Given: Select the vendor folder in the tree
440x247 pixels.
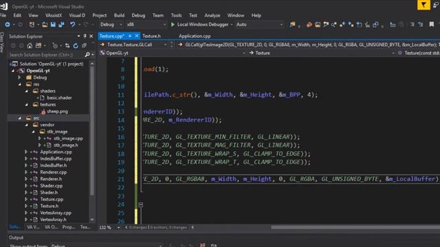Looking at the screenshot, I should pos(47,125).
